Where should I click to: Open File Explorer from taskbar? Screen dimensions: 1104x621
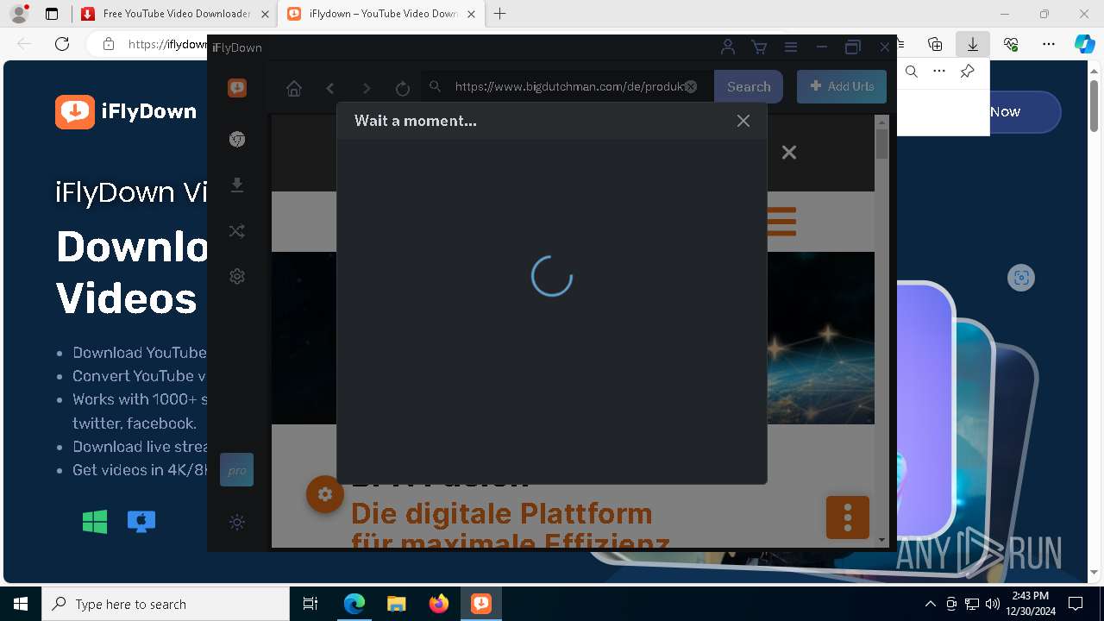tap(396, 604)
